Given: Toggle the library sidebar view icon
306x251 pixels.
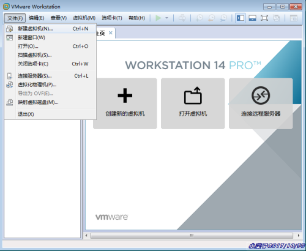Looking at the screenshot, I should click(x=241, y=18).
